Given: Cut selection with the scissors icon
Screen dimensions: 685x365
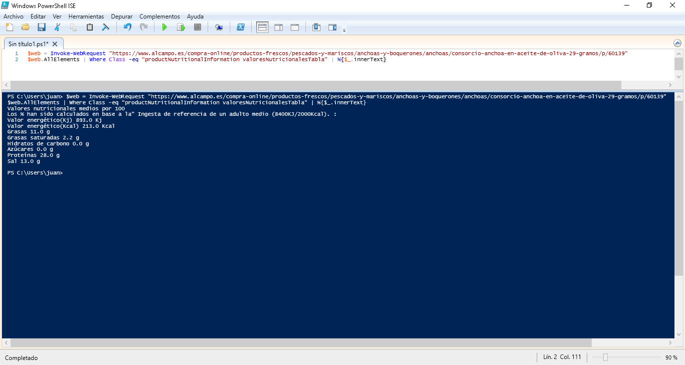Looking at the screenshot, I should [58, 27].
